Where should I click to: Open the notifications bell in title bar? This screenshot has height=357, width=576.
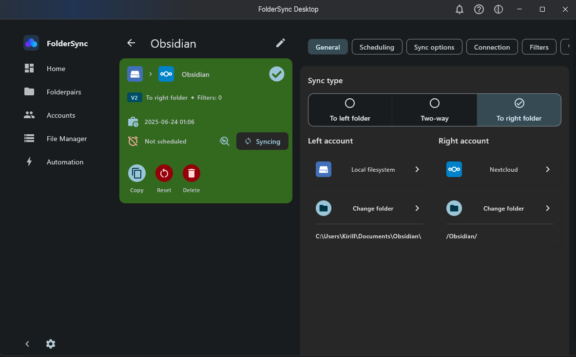[x=459, y=10]
